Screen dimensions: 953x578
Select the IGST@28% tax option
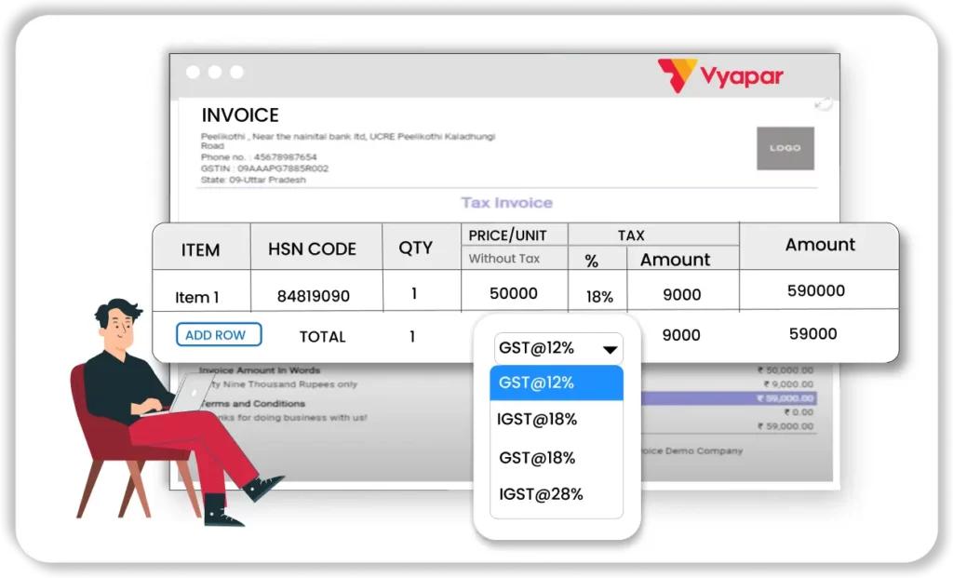pyautogui.click(x=541, y=494)
